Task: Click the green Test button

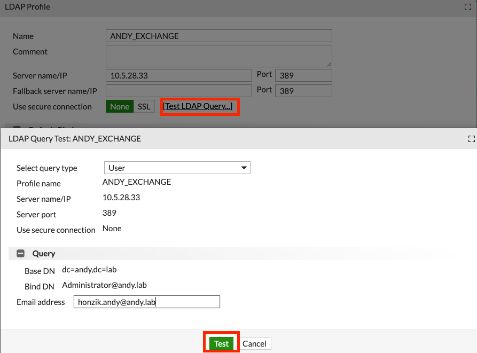Action: pyautogui.click(x=221, y=343)
